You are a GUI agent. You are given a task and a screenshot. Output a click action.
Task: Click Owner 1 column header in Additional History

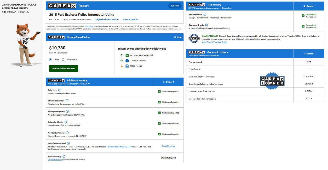coord(168,82)
